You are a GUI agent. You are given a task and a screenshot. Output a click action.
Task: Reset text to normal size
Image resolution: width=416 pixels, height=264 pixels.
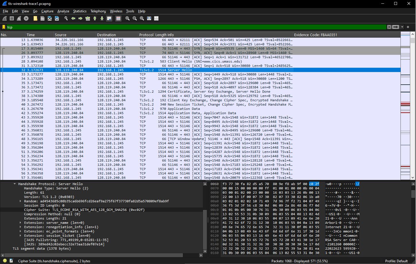(142, 18)
